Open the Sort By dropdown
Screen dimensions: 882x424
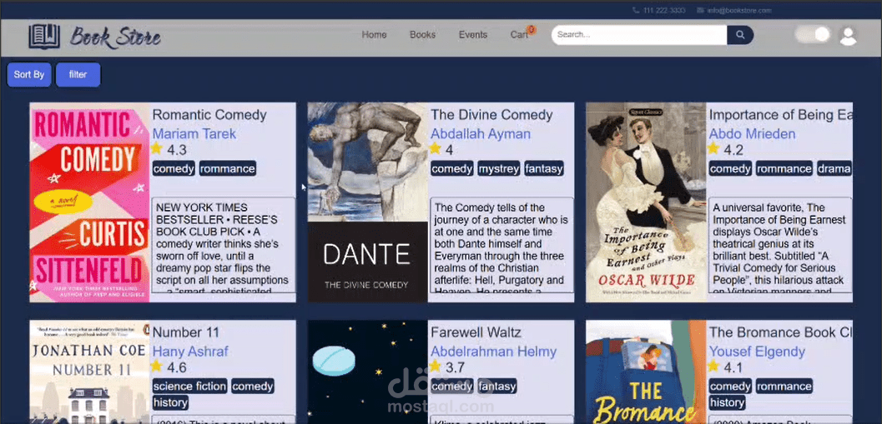(x=29, y=75)
